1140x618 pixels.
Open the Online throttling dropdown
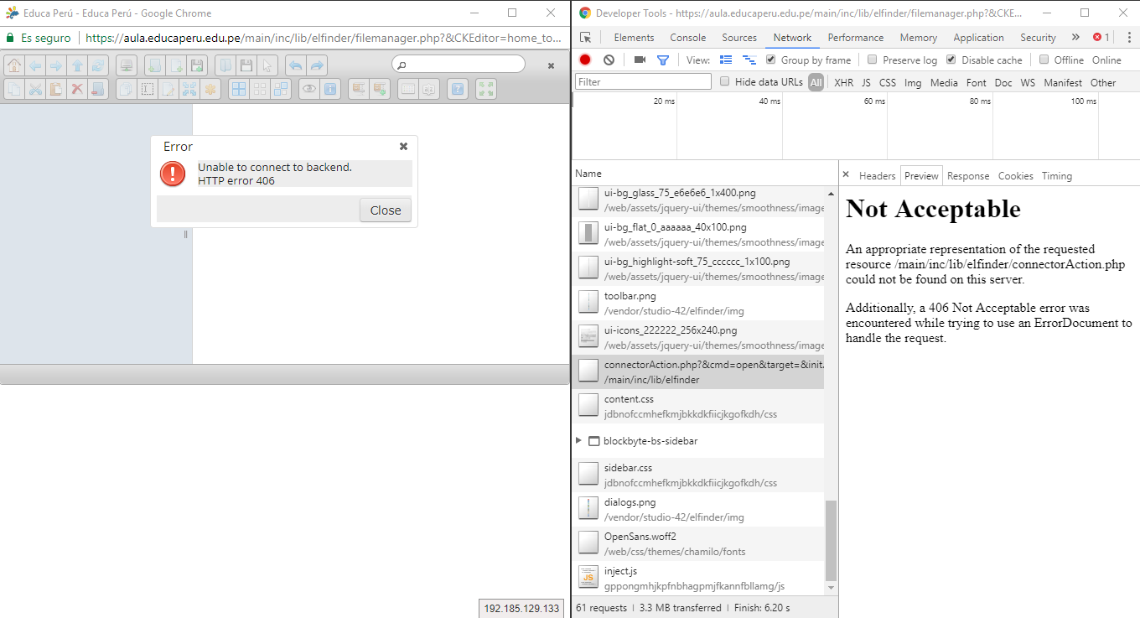(x=1106, y=60)
